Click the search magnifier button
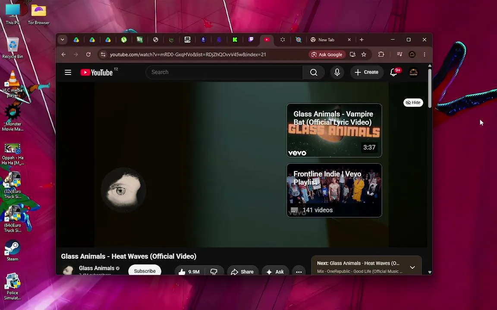 [314, 72]
